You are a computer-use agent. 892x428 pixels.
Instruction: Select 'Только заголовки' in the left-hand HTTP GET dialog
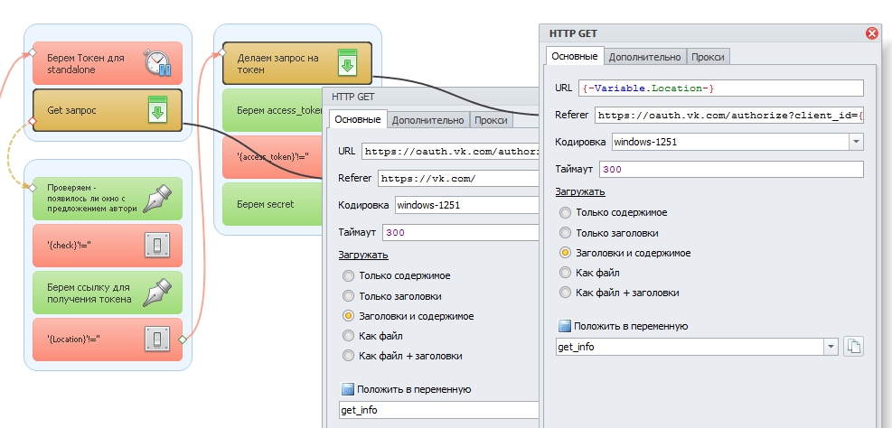[x=349, y=295]
